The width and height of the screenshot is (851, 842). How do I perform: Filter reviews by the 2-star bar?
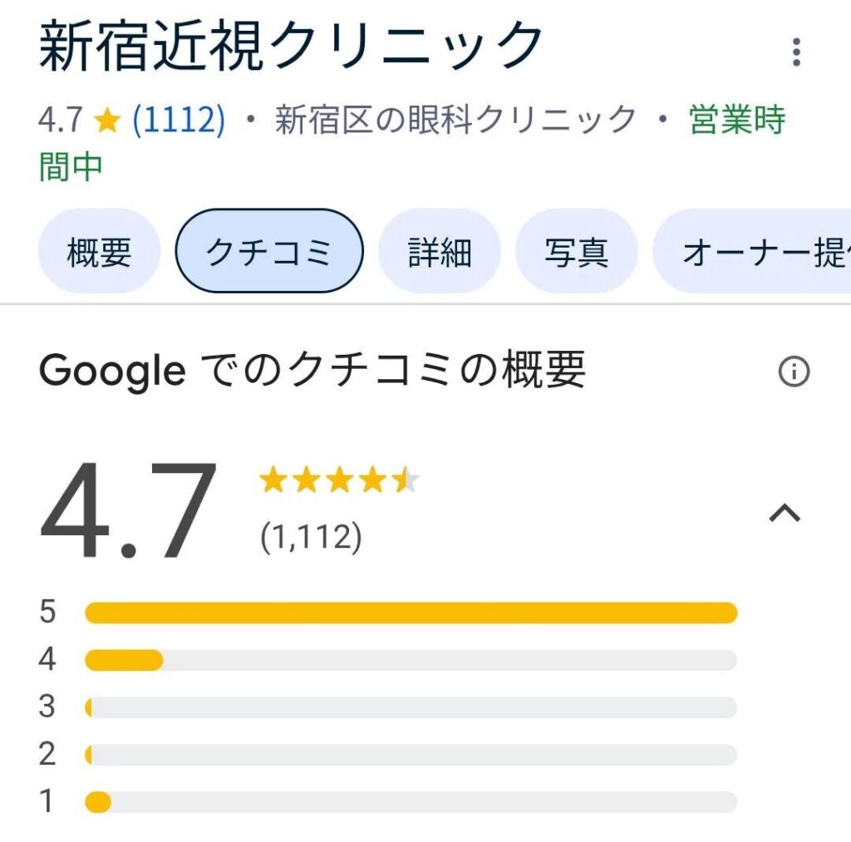click(x=411, y=755)
